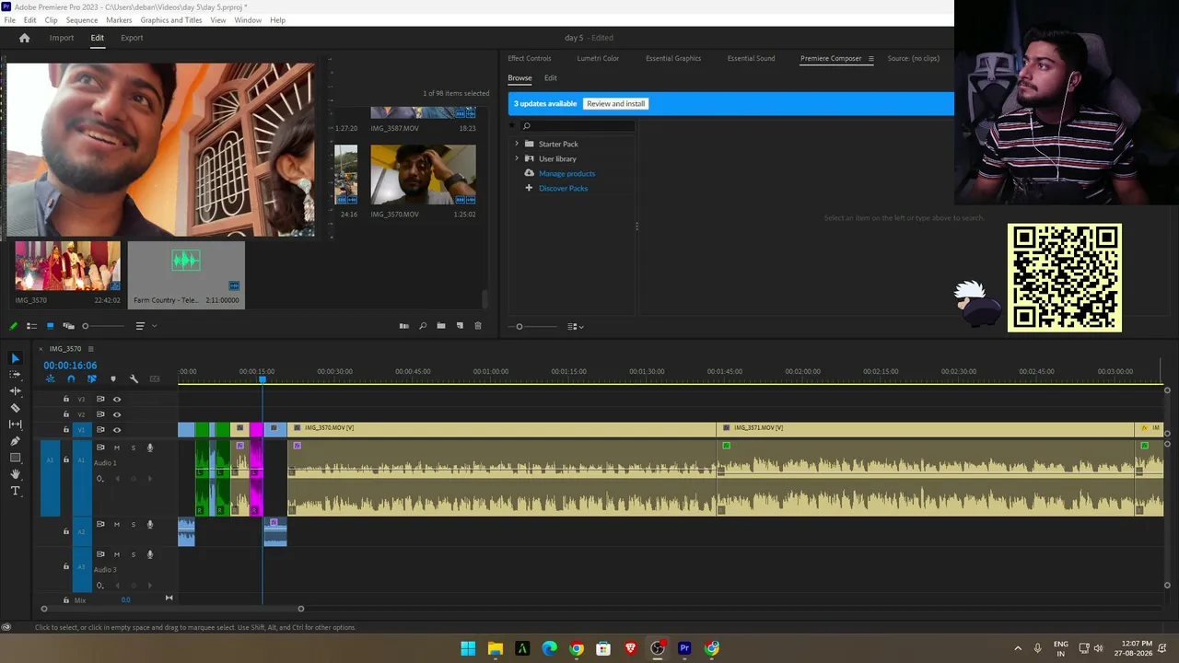This screenshot has height=663, width=1179.
Task: Select the Hand tool
Action: coord(15,474)
